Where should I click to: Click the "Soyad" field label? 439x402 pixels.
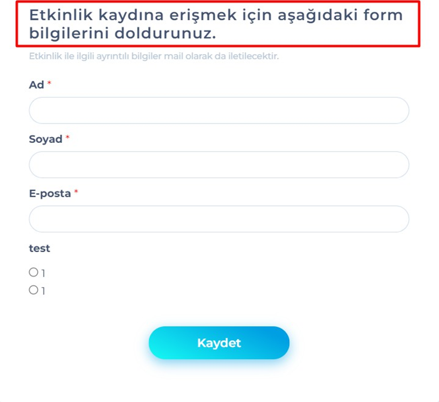[46, 139]
